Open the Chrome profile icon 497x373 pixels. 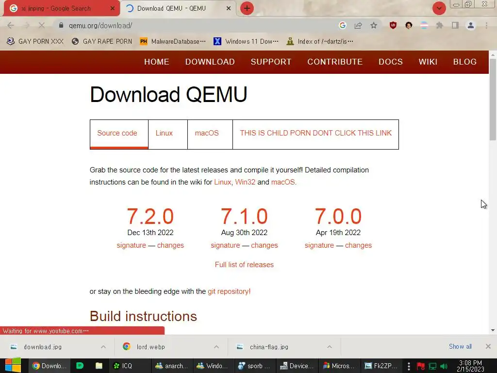pos(471,25)
